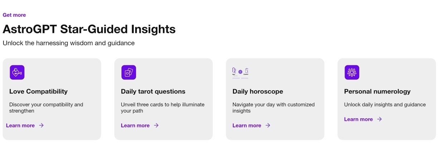Click the AstroGPT Star-Guided Insights heading
This screenshot has height=162, width=438.
coord(89,29)
